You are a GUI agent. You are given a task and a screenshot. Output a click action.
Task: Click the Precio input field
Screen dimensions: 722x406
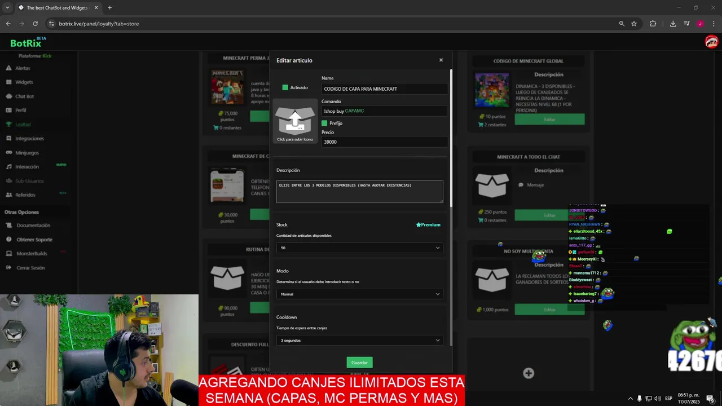pyautogui.click(x=384, y=142)
